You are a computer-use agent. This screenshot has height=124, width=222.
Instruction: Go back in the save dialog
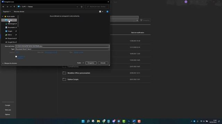click(x=3, y=7)
